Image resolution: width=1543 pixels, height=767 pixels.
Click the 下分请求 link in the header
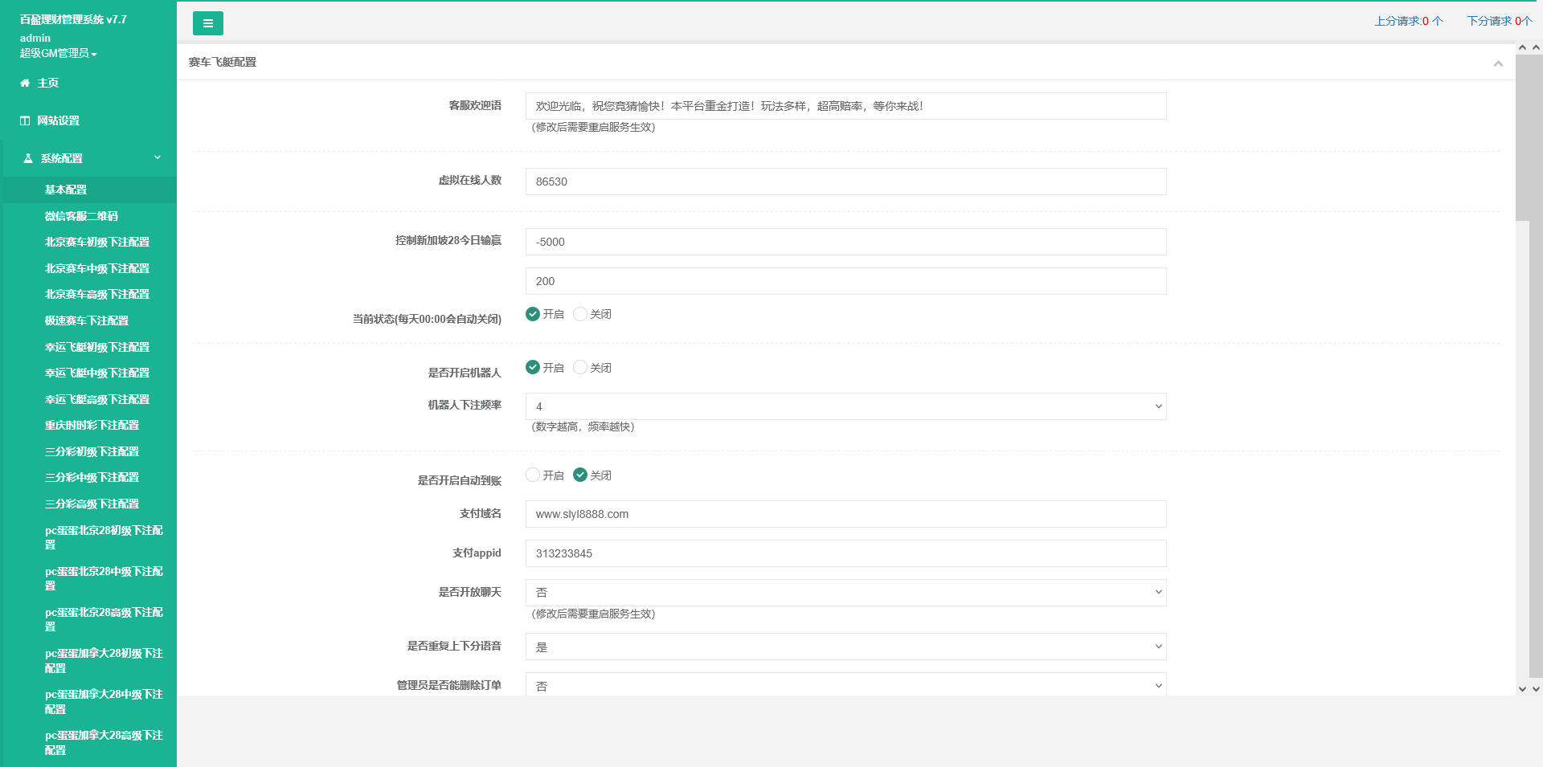tap(1499, 21)
